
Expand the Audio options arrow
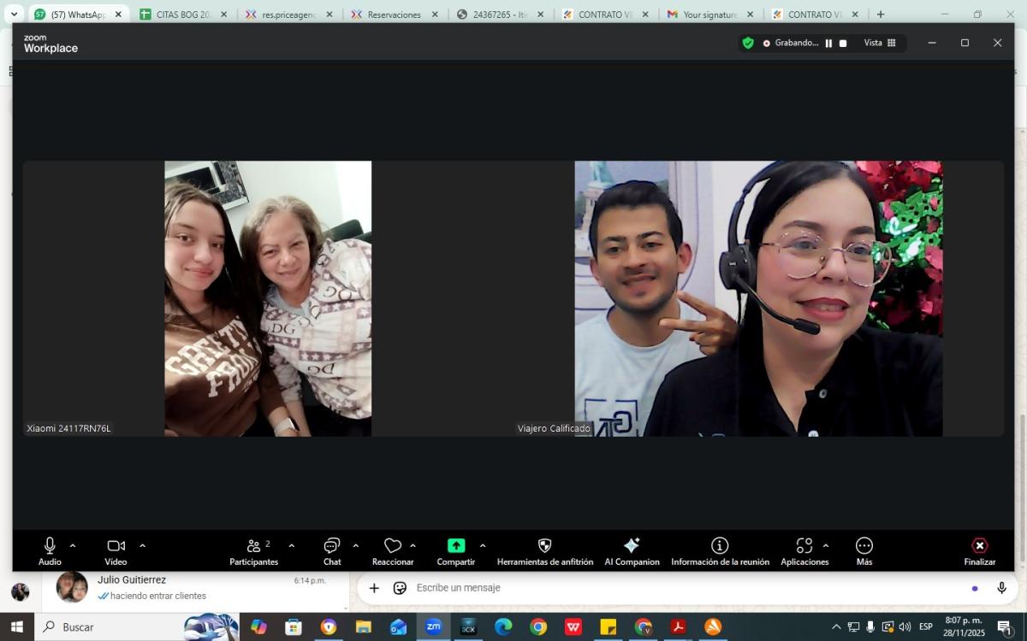click(73, 545)
